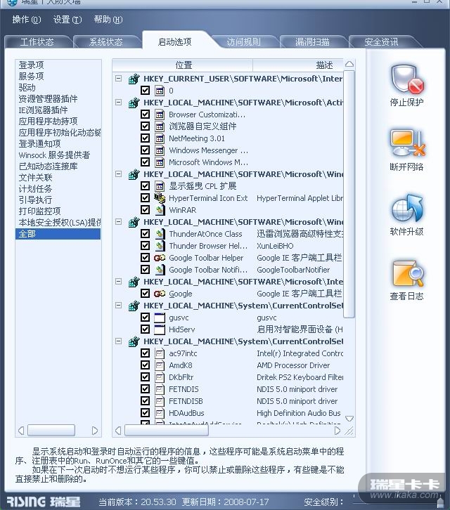Screen dimensions: 450x510
Task: Collapse the group containing ThunderAtOnce Class
Action: [x=119, y=222]
